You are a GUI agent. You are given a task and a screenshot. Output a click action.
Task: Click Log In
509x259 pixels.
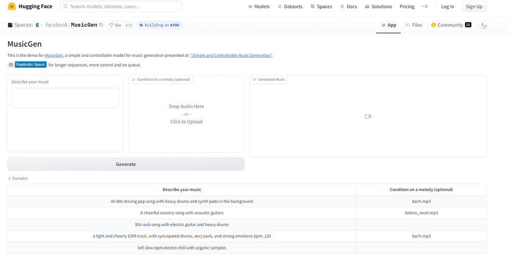pyautogui.click(x=447, y=7)
